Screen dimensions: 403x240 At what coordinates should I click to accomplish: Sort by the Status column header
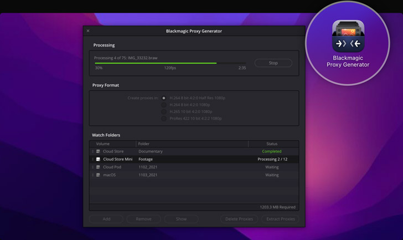(x=272, y=144)
